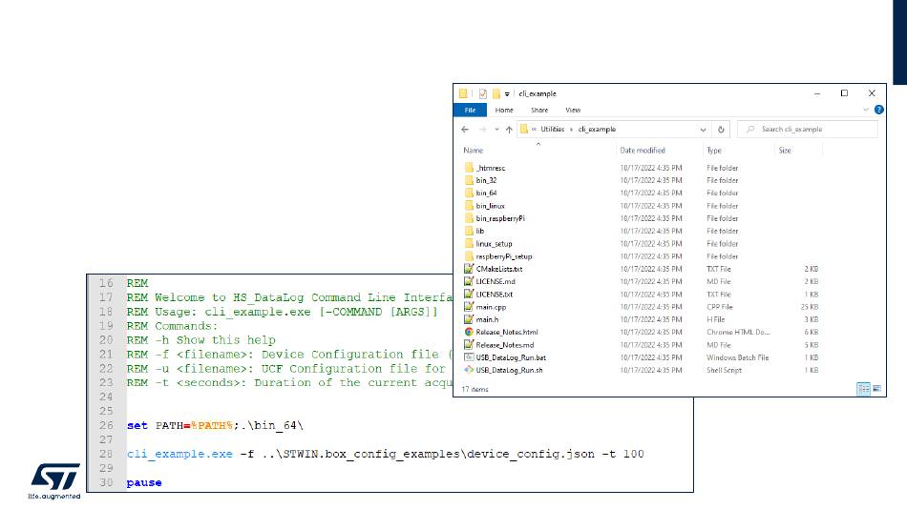The image size is (907, 509).
Task: Select the bin_32 folder icon
Action: point(469,180)
